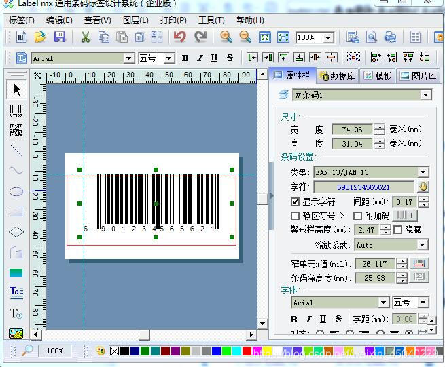
Task: Check the 隐藏 guard bar option
Action: point(398,229)
